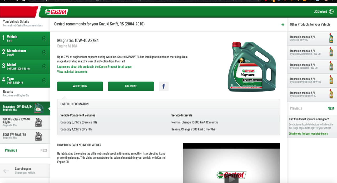Select GTX Ultraclean 10W-40 A3/B4 result
The image size is (337, 183).
tap(25, 122)
